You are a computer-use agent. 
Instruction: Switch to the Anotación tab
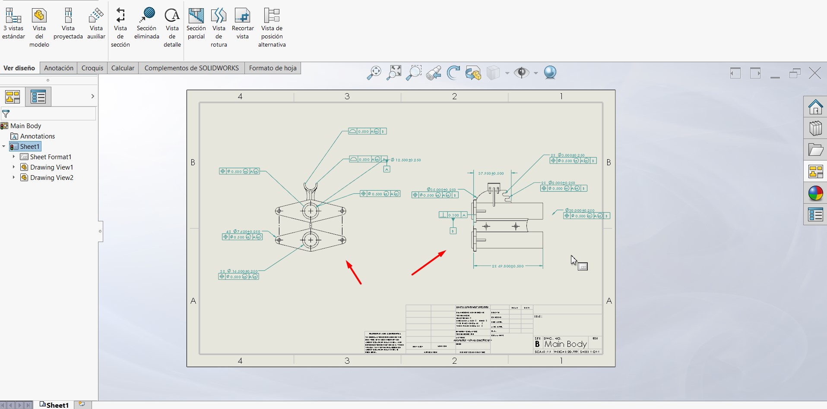tap(59, 68)
